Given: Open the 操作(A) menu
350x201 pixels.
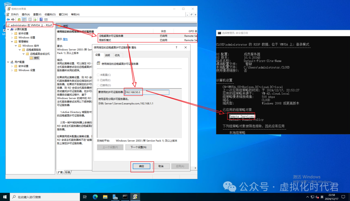Looking at the screenshot, I should pyautogui.click(x=26, y=14).
